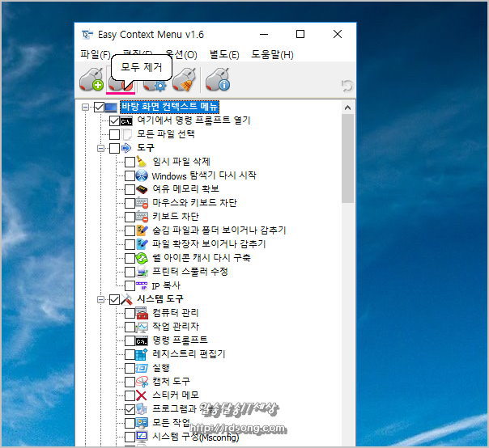The image size is (489, 448).
Task: Open the mouse-with-gear settings toolbar icon
Action: tap(154, 81)
